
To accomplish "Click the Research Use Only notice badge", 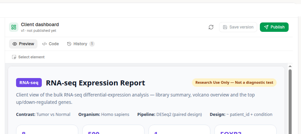I will click(x=234, y=83).
